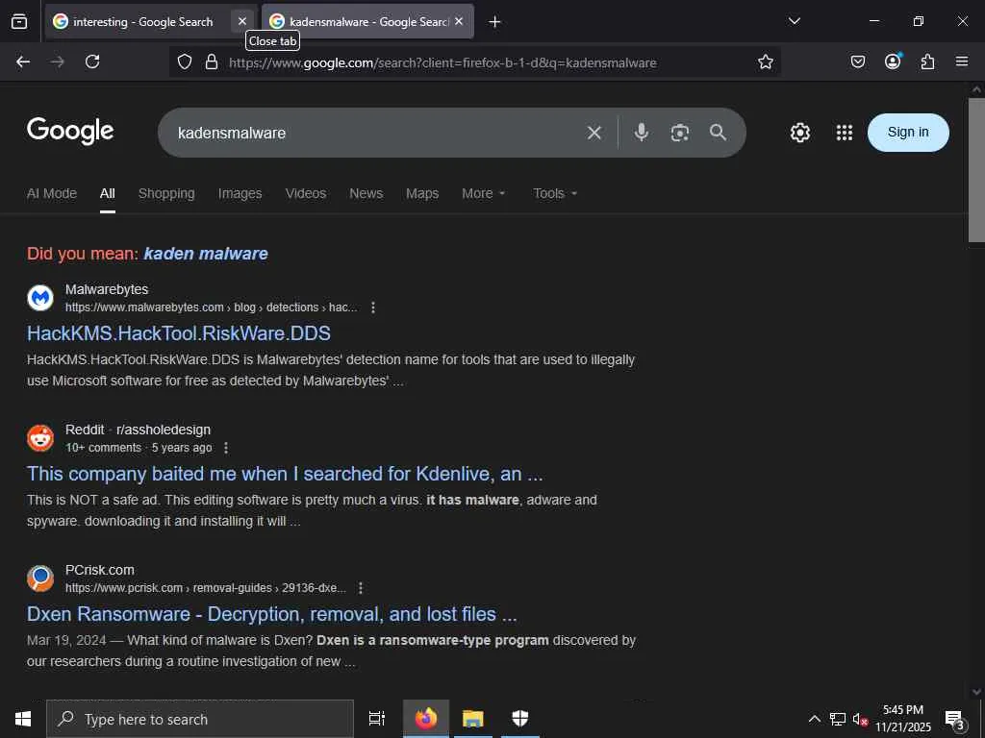
Task: Click the Firefox taskbar icon
Action: click(426, 719)
